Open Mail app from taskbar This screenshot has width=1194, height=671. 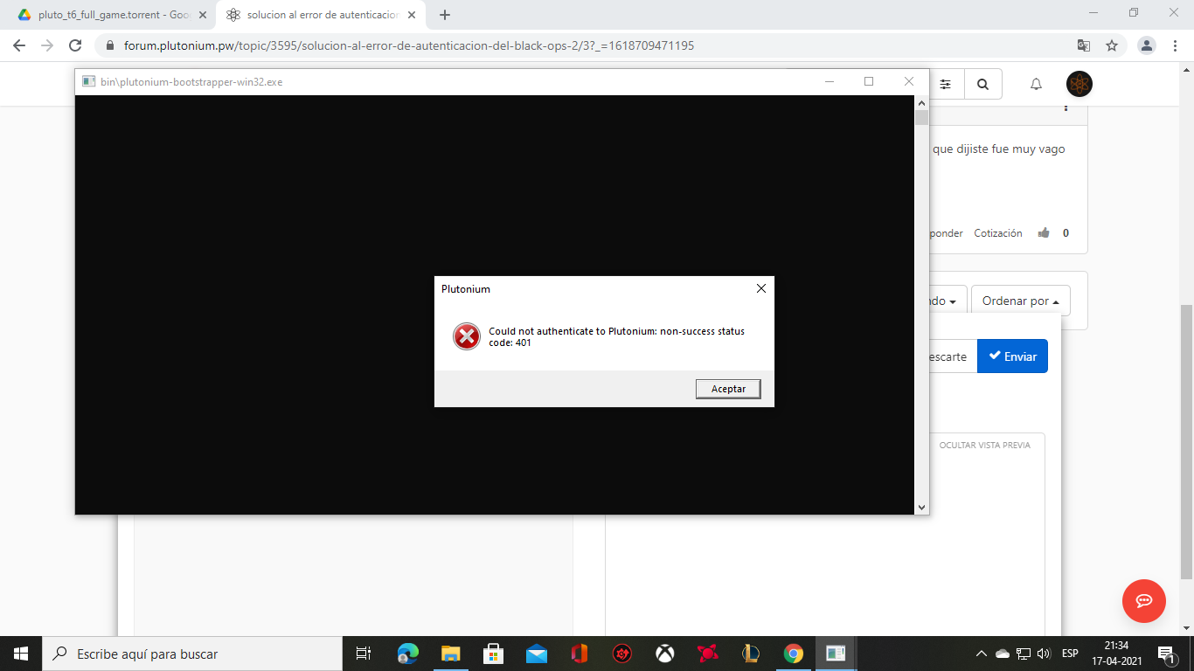pos(536,654)
